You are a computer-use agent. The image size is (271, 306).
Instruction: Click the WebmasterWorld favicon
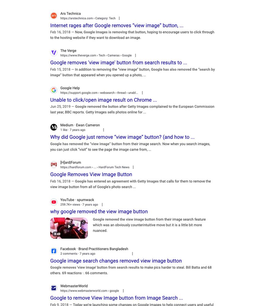54,288
